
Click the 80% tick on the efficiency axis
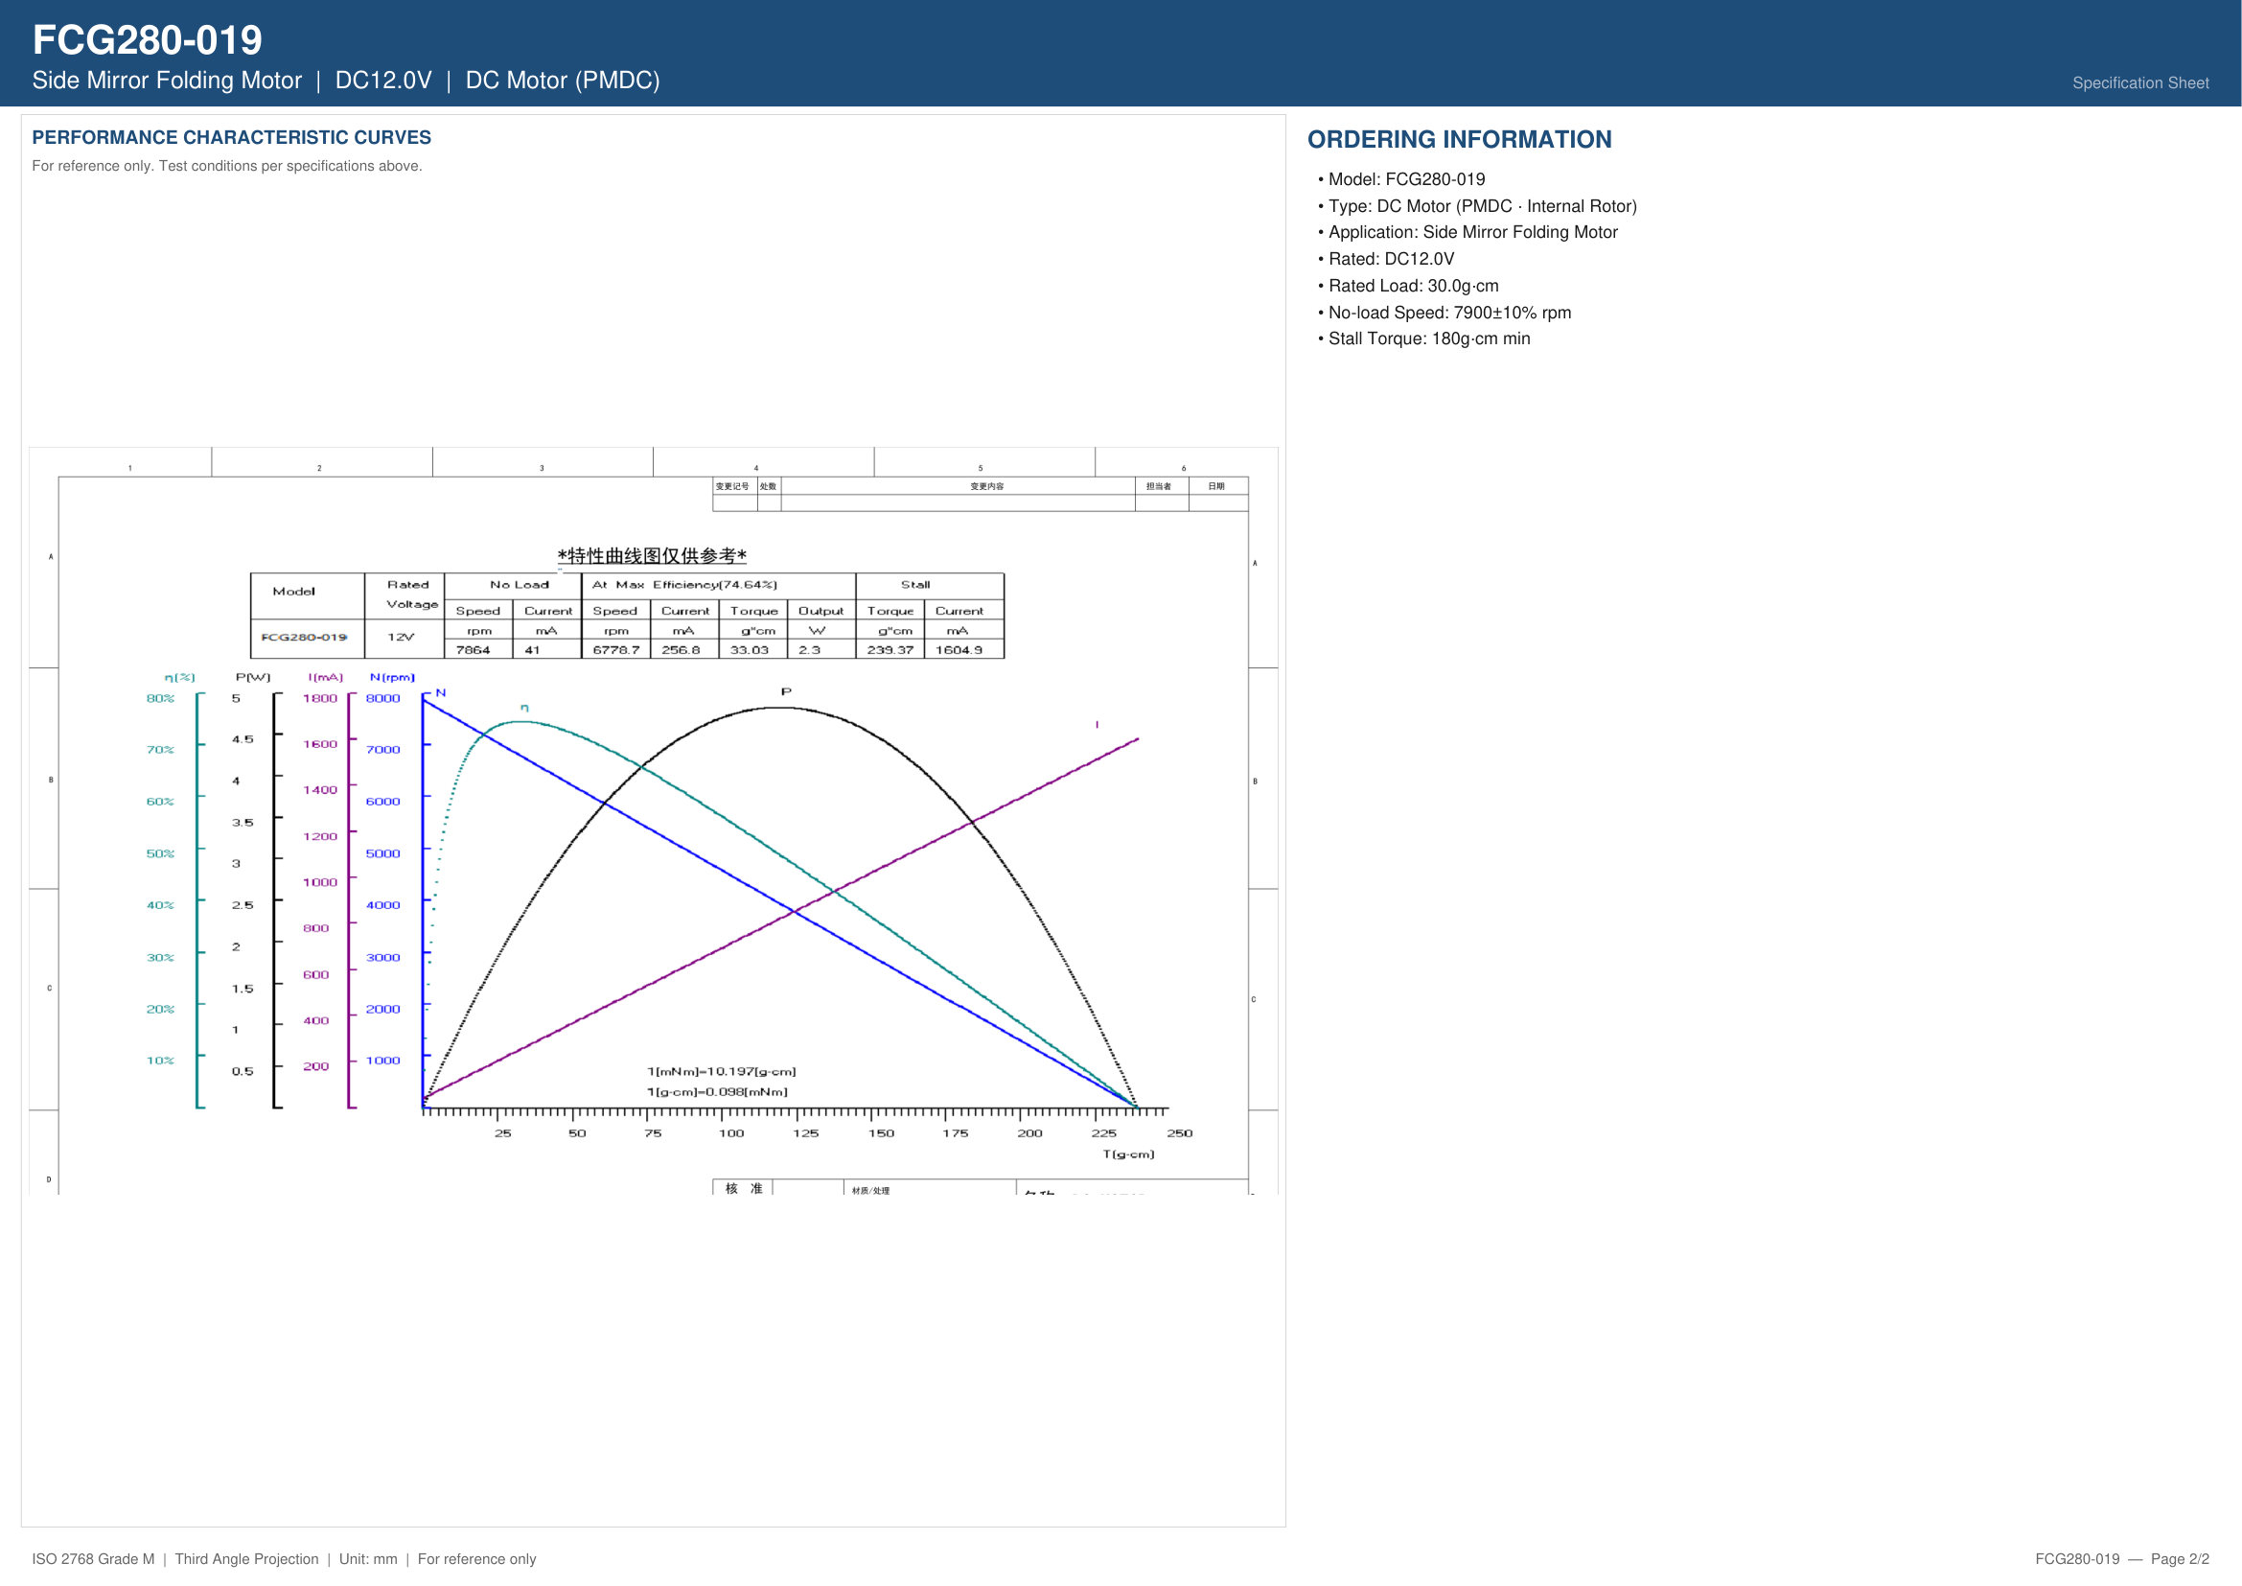[x=160, y=699]
